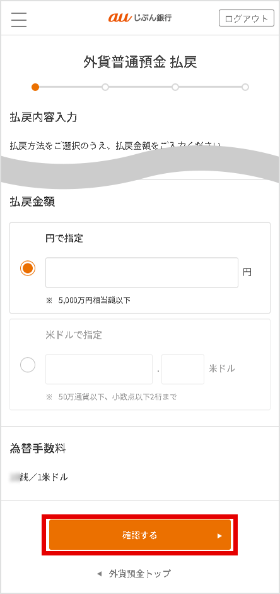The width and height of the screenshot is (280, 594).
Task: Open the hamburger menu icon
Action: click(x=19, y=19)
